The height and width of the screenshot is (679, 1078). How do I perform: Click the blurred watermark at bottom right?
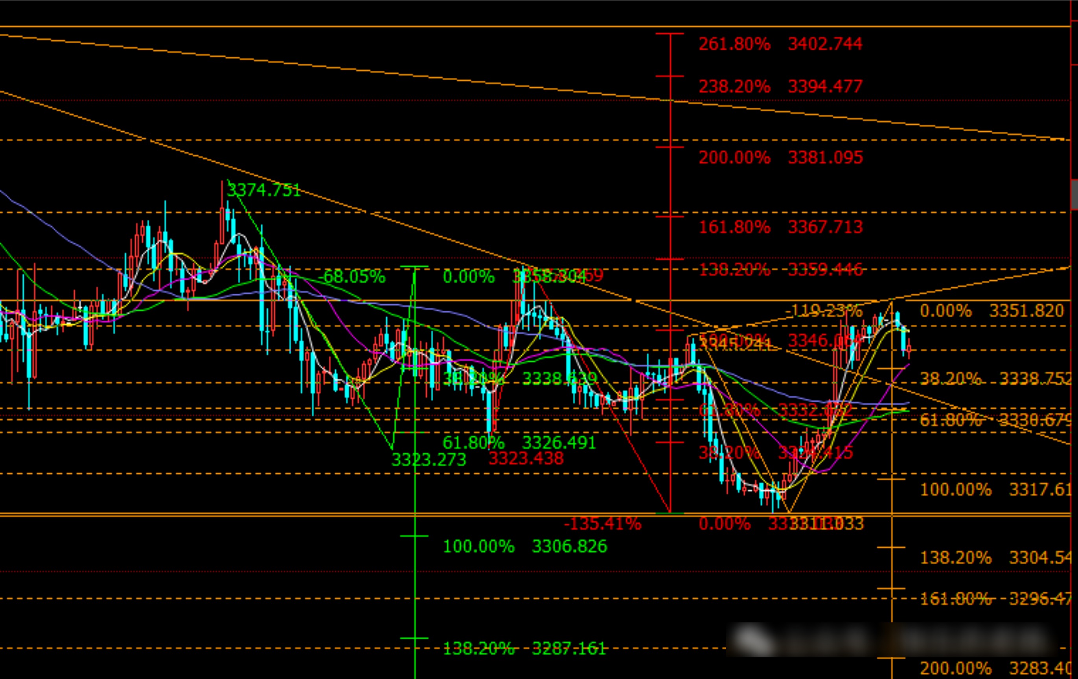891,640
